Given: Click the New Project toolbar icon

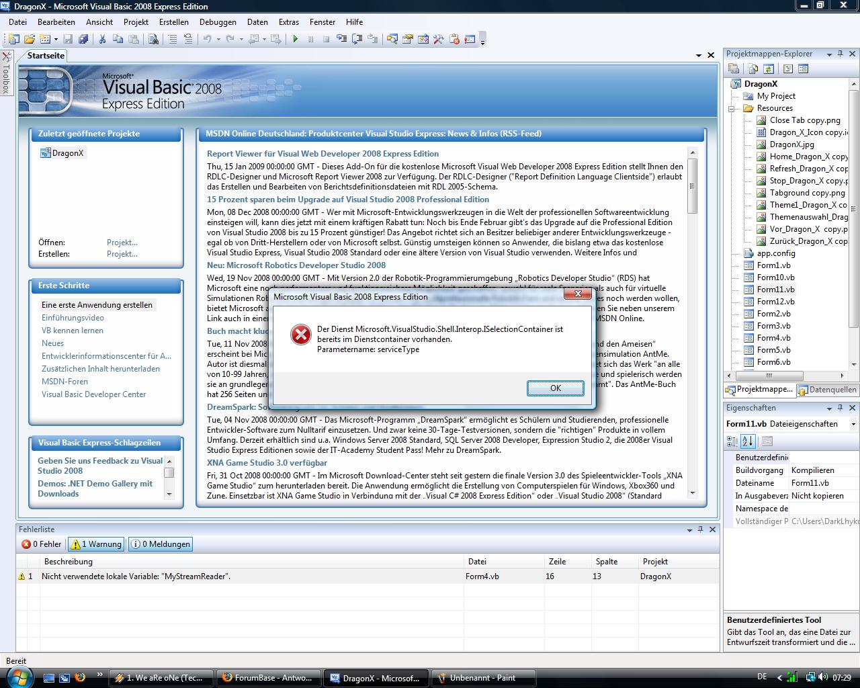Looking at the screenshot, I should tap(14, 39).
